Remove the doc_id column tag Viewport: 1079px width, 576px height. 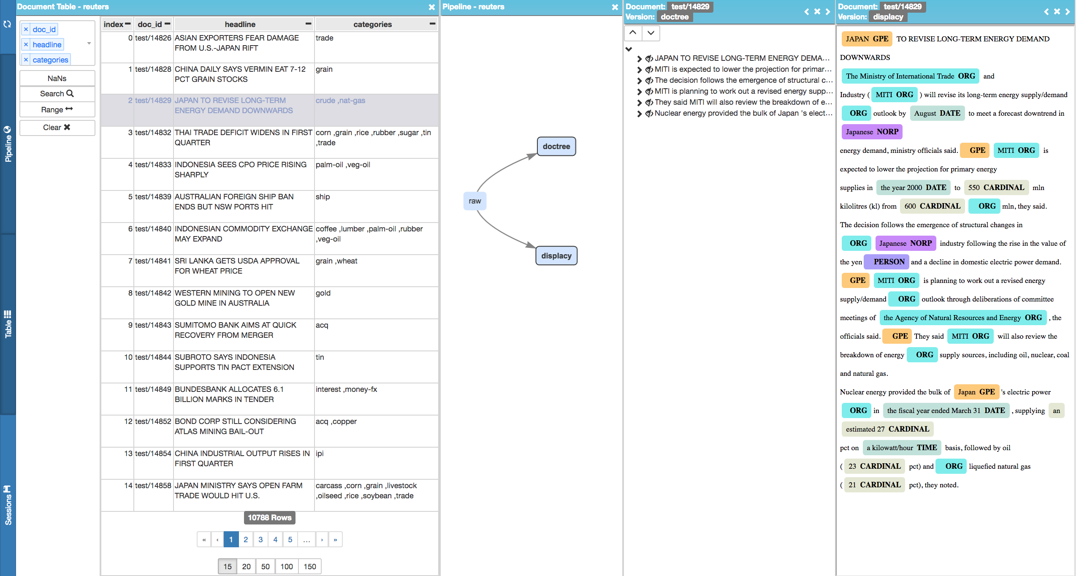click(26, 30)
